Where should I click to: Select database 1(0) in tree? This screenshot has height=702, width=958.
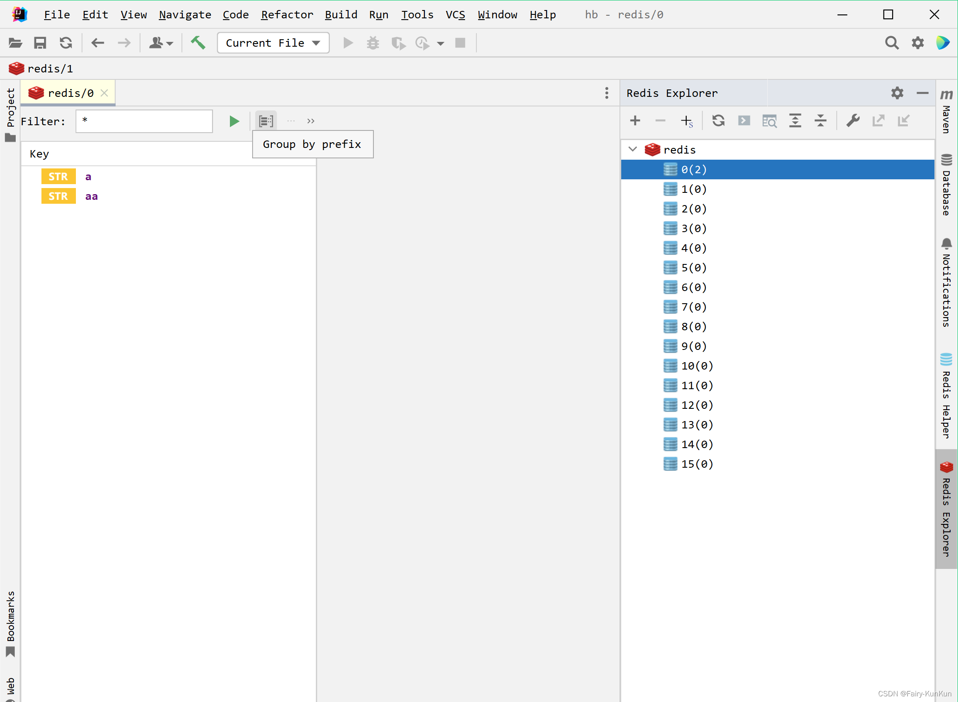pos(694,189)
